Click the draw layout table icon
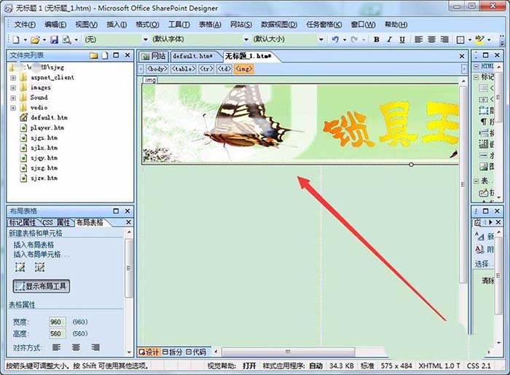Screen dimensions: 510x375 (x=20, y=268)
